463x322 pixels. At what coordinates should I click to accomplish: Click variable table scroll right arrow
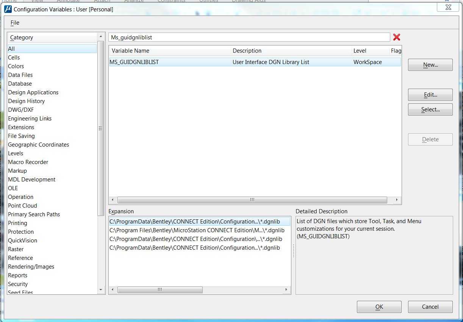coord(397,200)
